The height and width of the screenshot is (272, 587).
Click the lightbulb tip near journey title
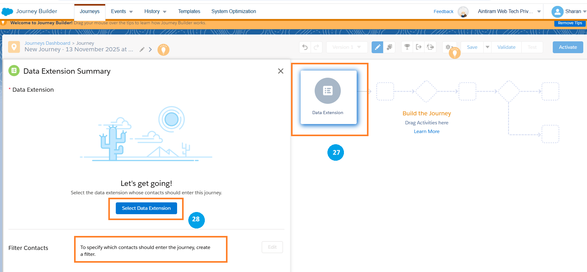pos(163,50)
